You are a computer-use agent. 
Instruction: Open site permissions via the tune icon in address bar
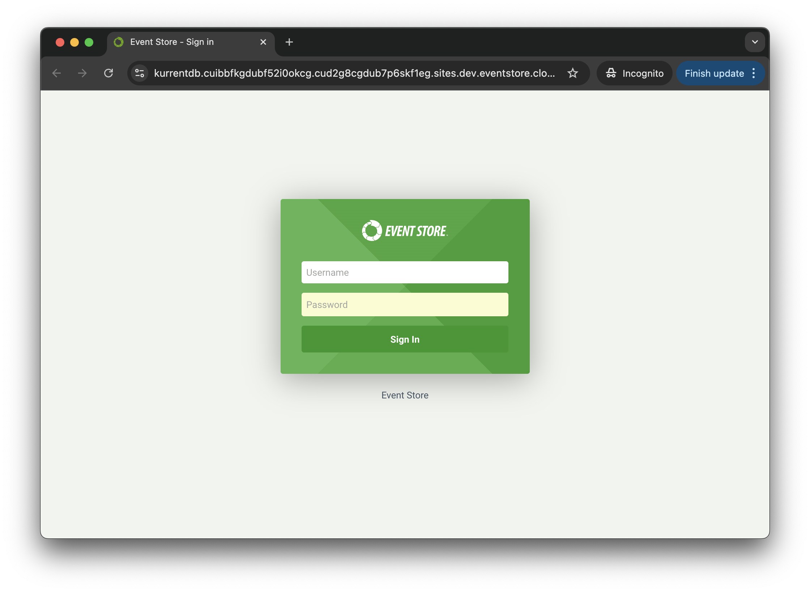point(139,73)
